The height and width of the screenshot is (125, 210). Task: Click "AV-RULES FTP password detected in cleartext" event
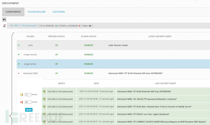pos(147,99)
